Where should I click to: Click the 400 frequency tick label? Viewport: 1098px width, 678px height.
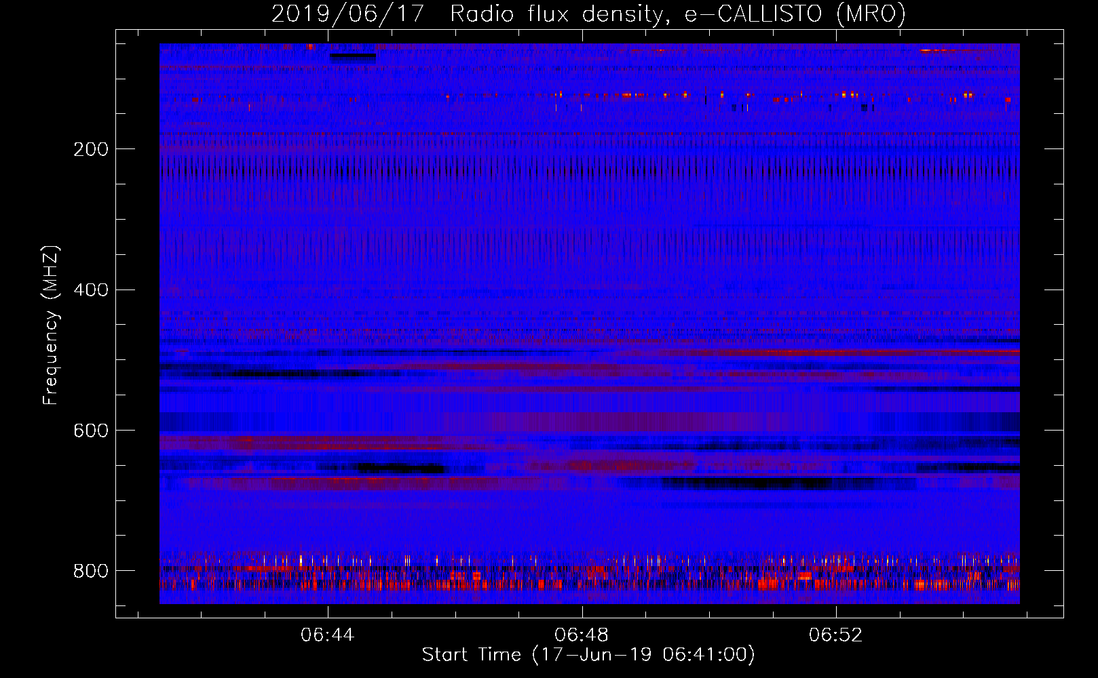[x=91, y=290]
